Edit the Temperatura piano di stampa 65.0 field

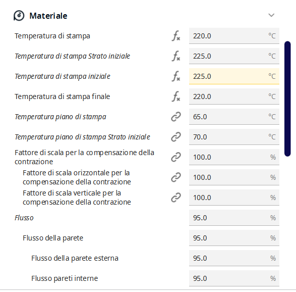click(x=234, y=117)
